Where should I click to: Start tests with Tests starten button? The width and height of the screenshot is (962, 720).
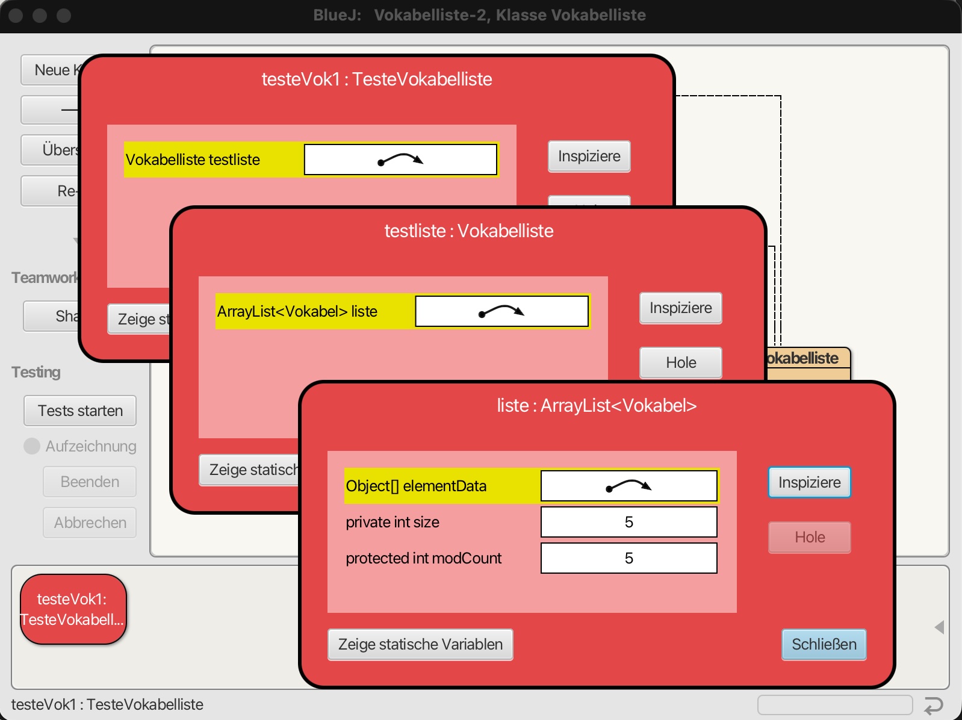pos(80,411)
